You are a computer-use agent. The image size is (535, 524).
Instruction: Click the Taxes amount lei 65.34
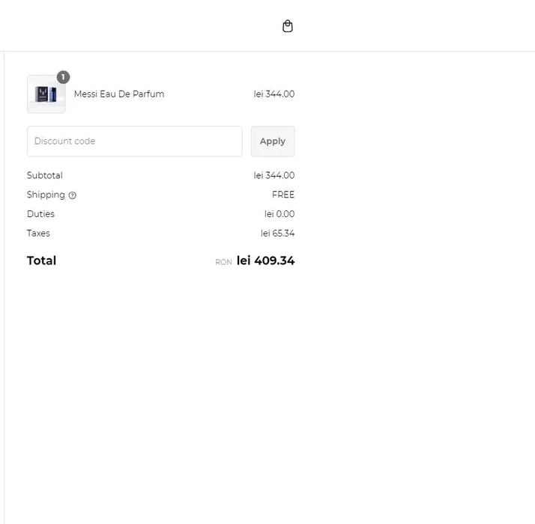(277, 234)
